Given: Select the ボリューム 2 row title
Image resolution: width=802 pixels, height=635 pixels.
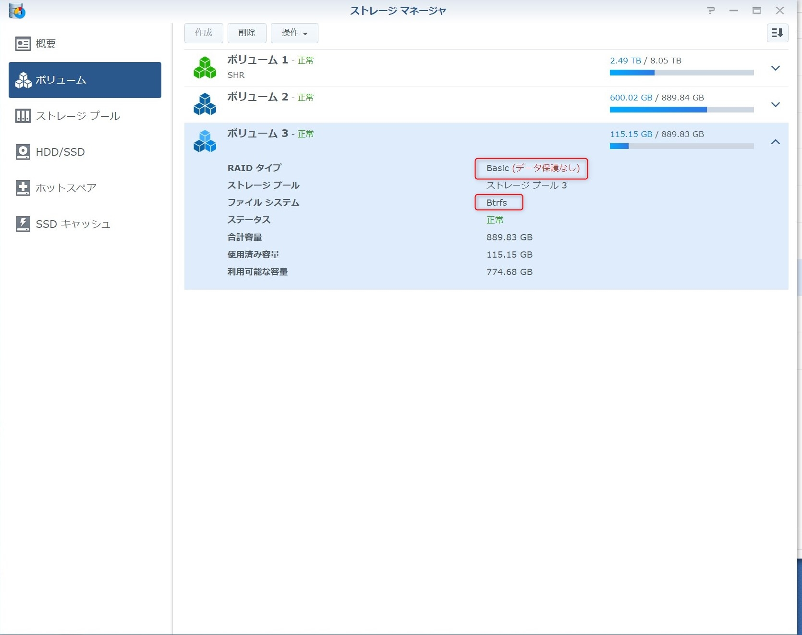Looking at the screenshot, I should [257, 97].
